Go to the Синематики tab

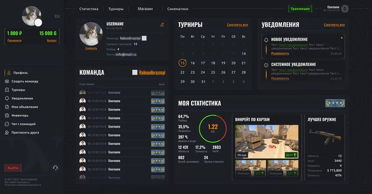(178, 9)
